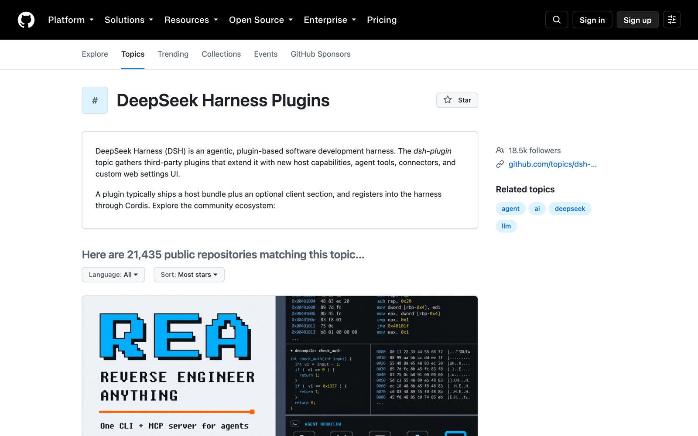Open the Sort: Most stars dropdown
Viewport: 698px width, 436px height.
point(189,275)
